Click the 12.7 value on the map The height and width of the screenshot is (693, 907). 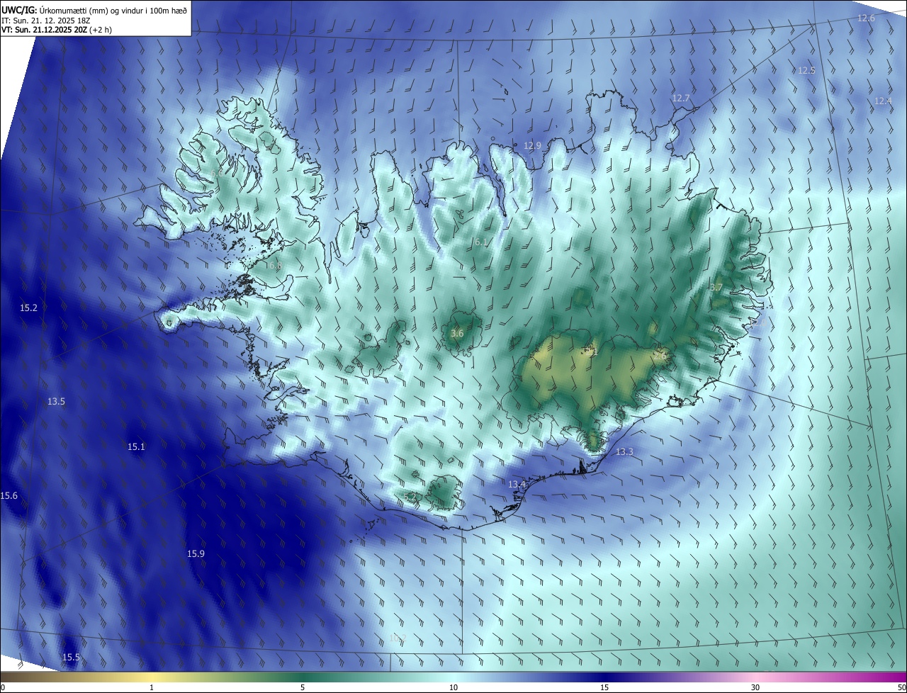[681, 98]
